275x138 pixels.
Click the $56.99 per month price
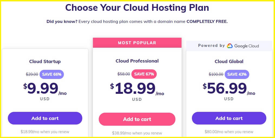229,89
